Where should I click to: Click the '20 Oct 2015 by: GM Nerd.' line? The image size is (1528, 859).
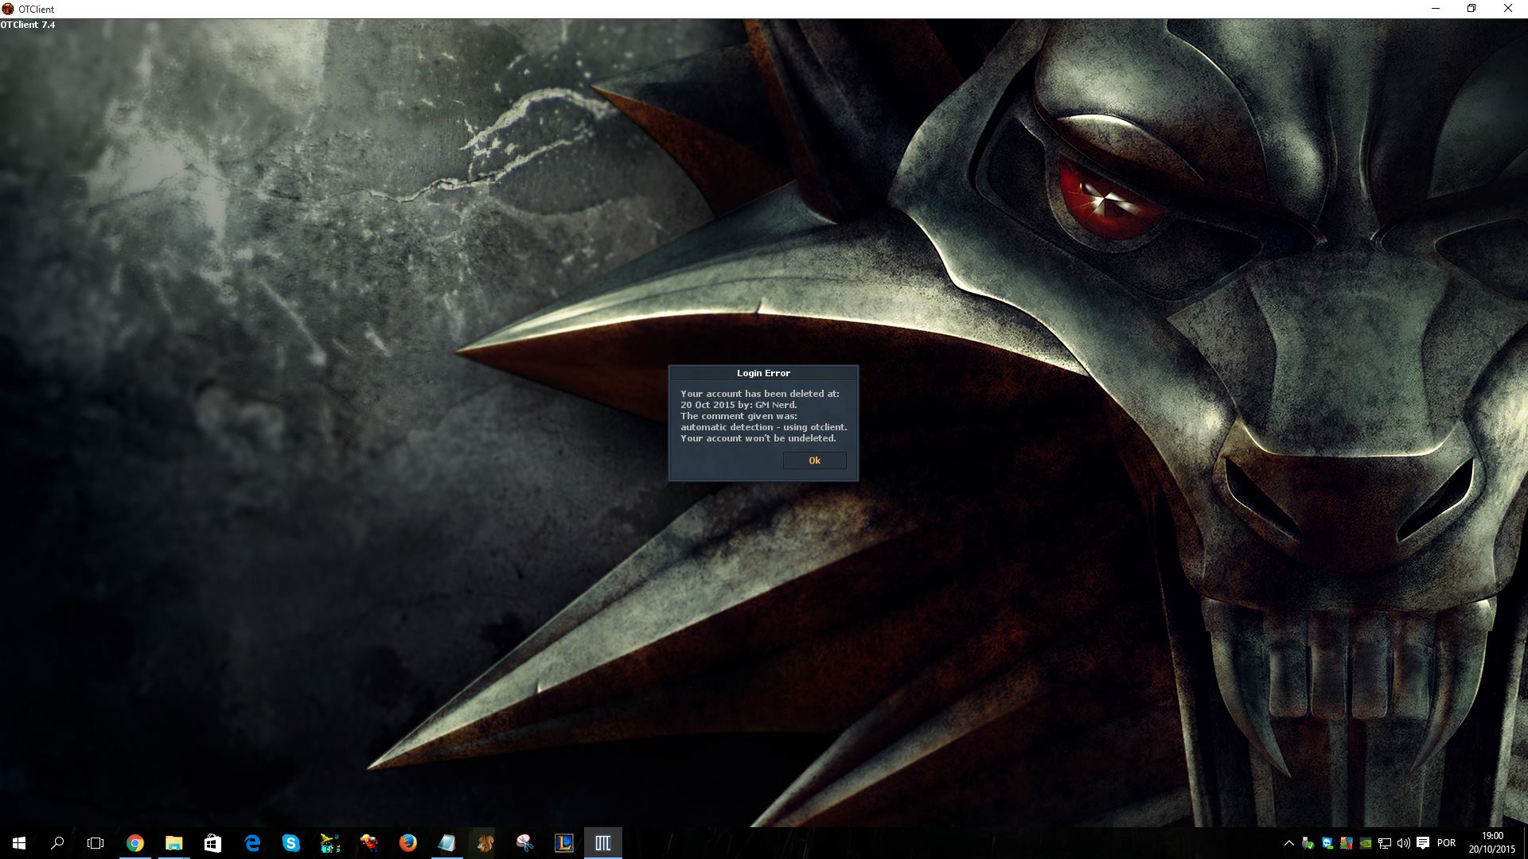[x=739, y=405]
